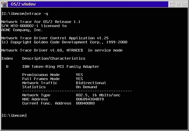The width and height of the screenshot is (189, 131).
Task: Click 'Network Trace Driver Control Application v1.25'
Action: point(55,38)
